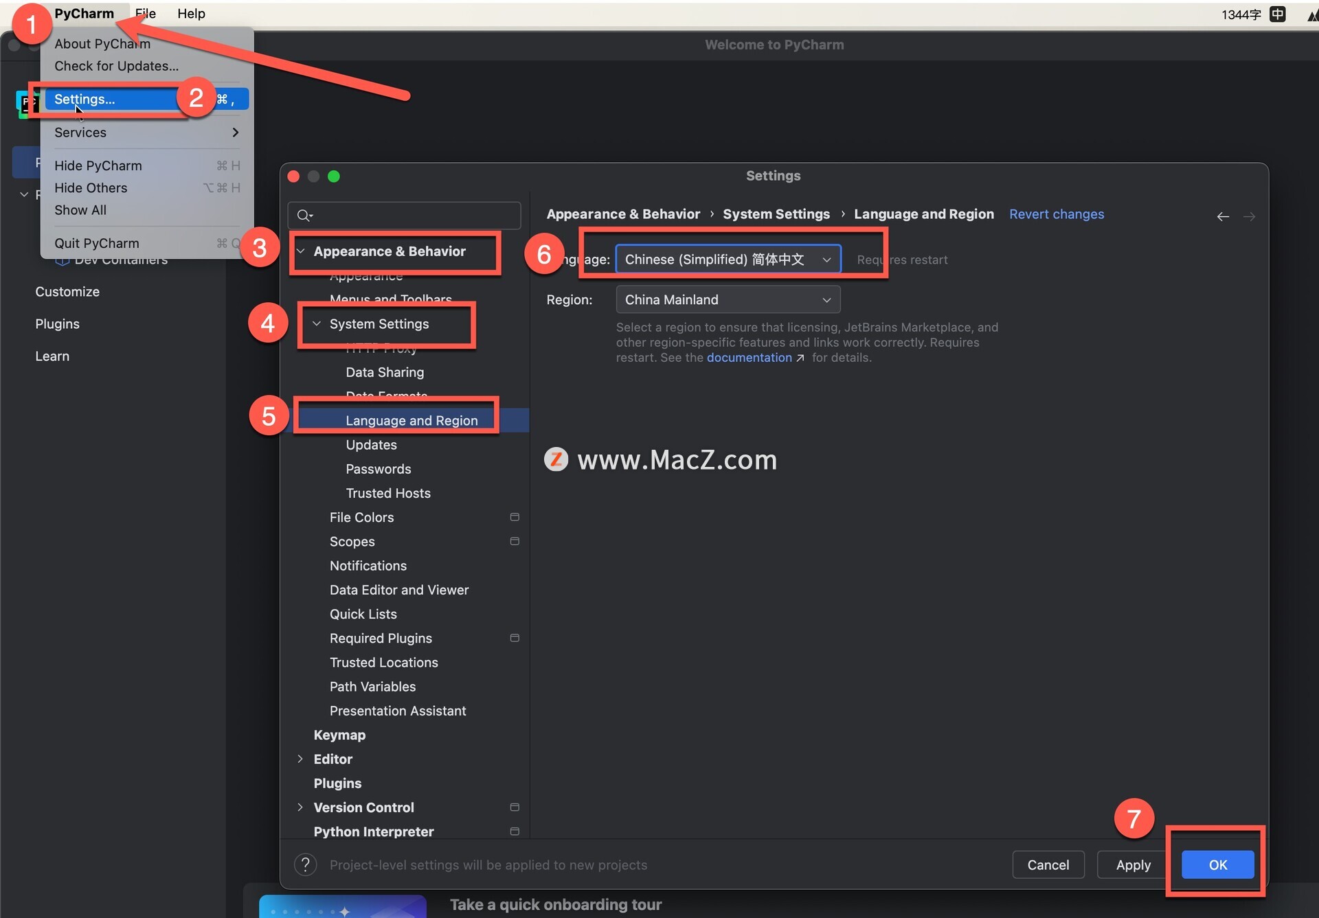Click the OK button in Settings
1319x918 pixels.
pyautogui.click(x=1217, y=864)
